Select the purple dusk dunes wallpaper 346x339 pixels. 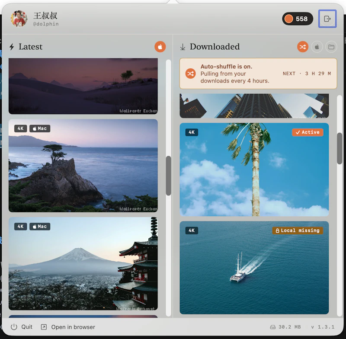tap(83, 86)
